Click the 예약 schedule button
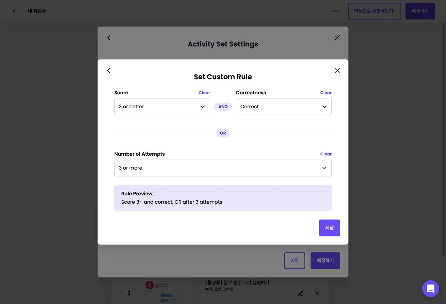Viewport: 446px width, 304px height. tap(294, 260)
